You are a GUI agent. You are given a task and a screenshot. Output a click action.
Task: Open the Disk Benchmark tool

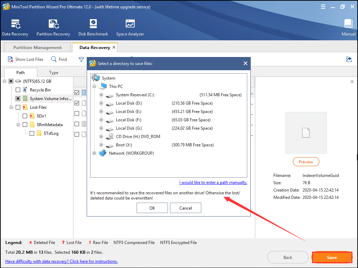tap(93, 24)
